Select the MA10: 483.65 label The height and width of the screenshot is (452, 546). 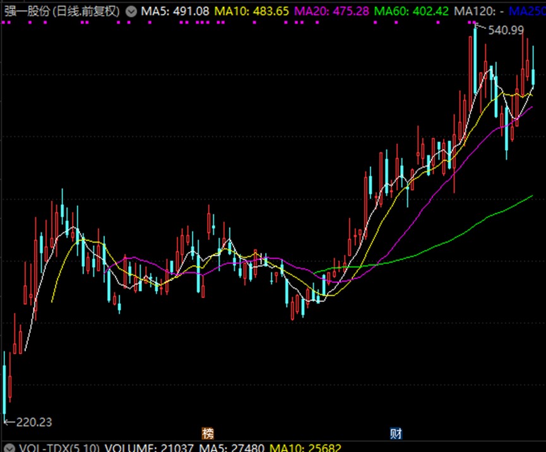(251, 11)
